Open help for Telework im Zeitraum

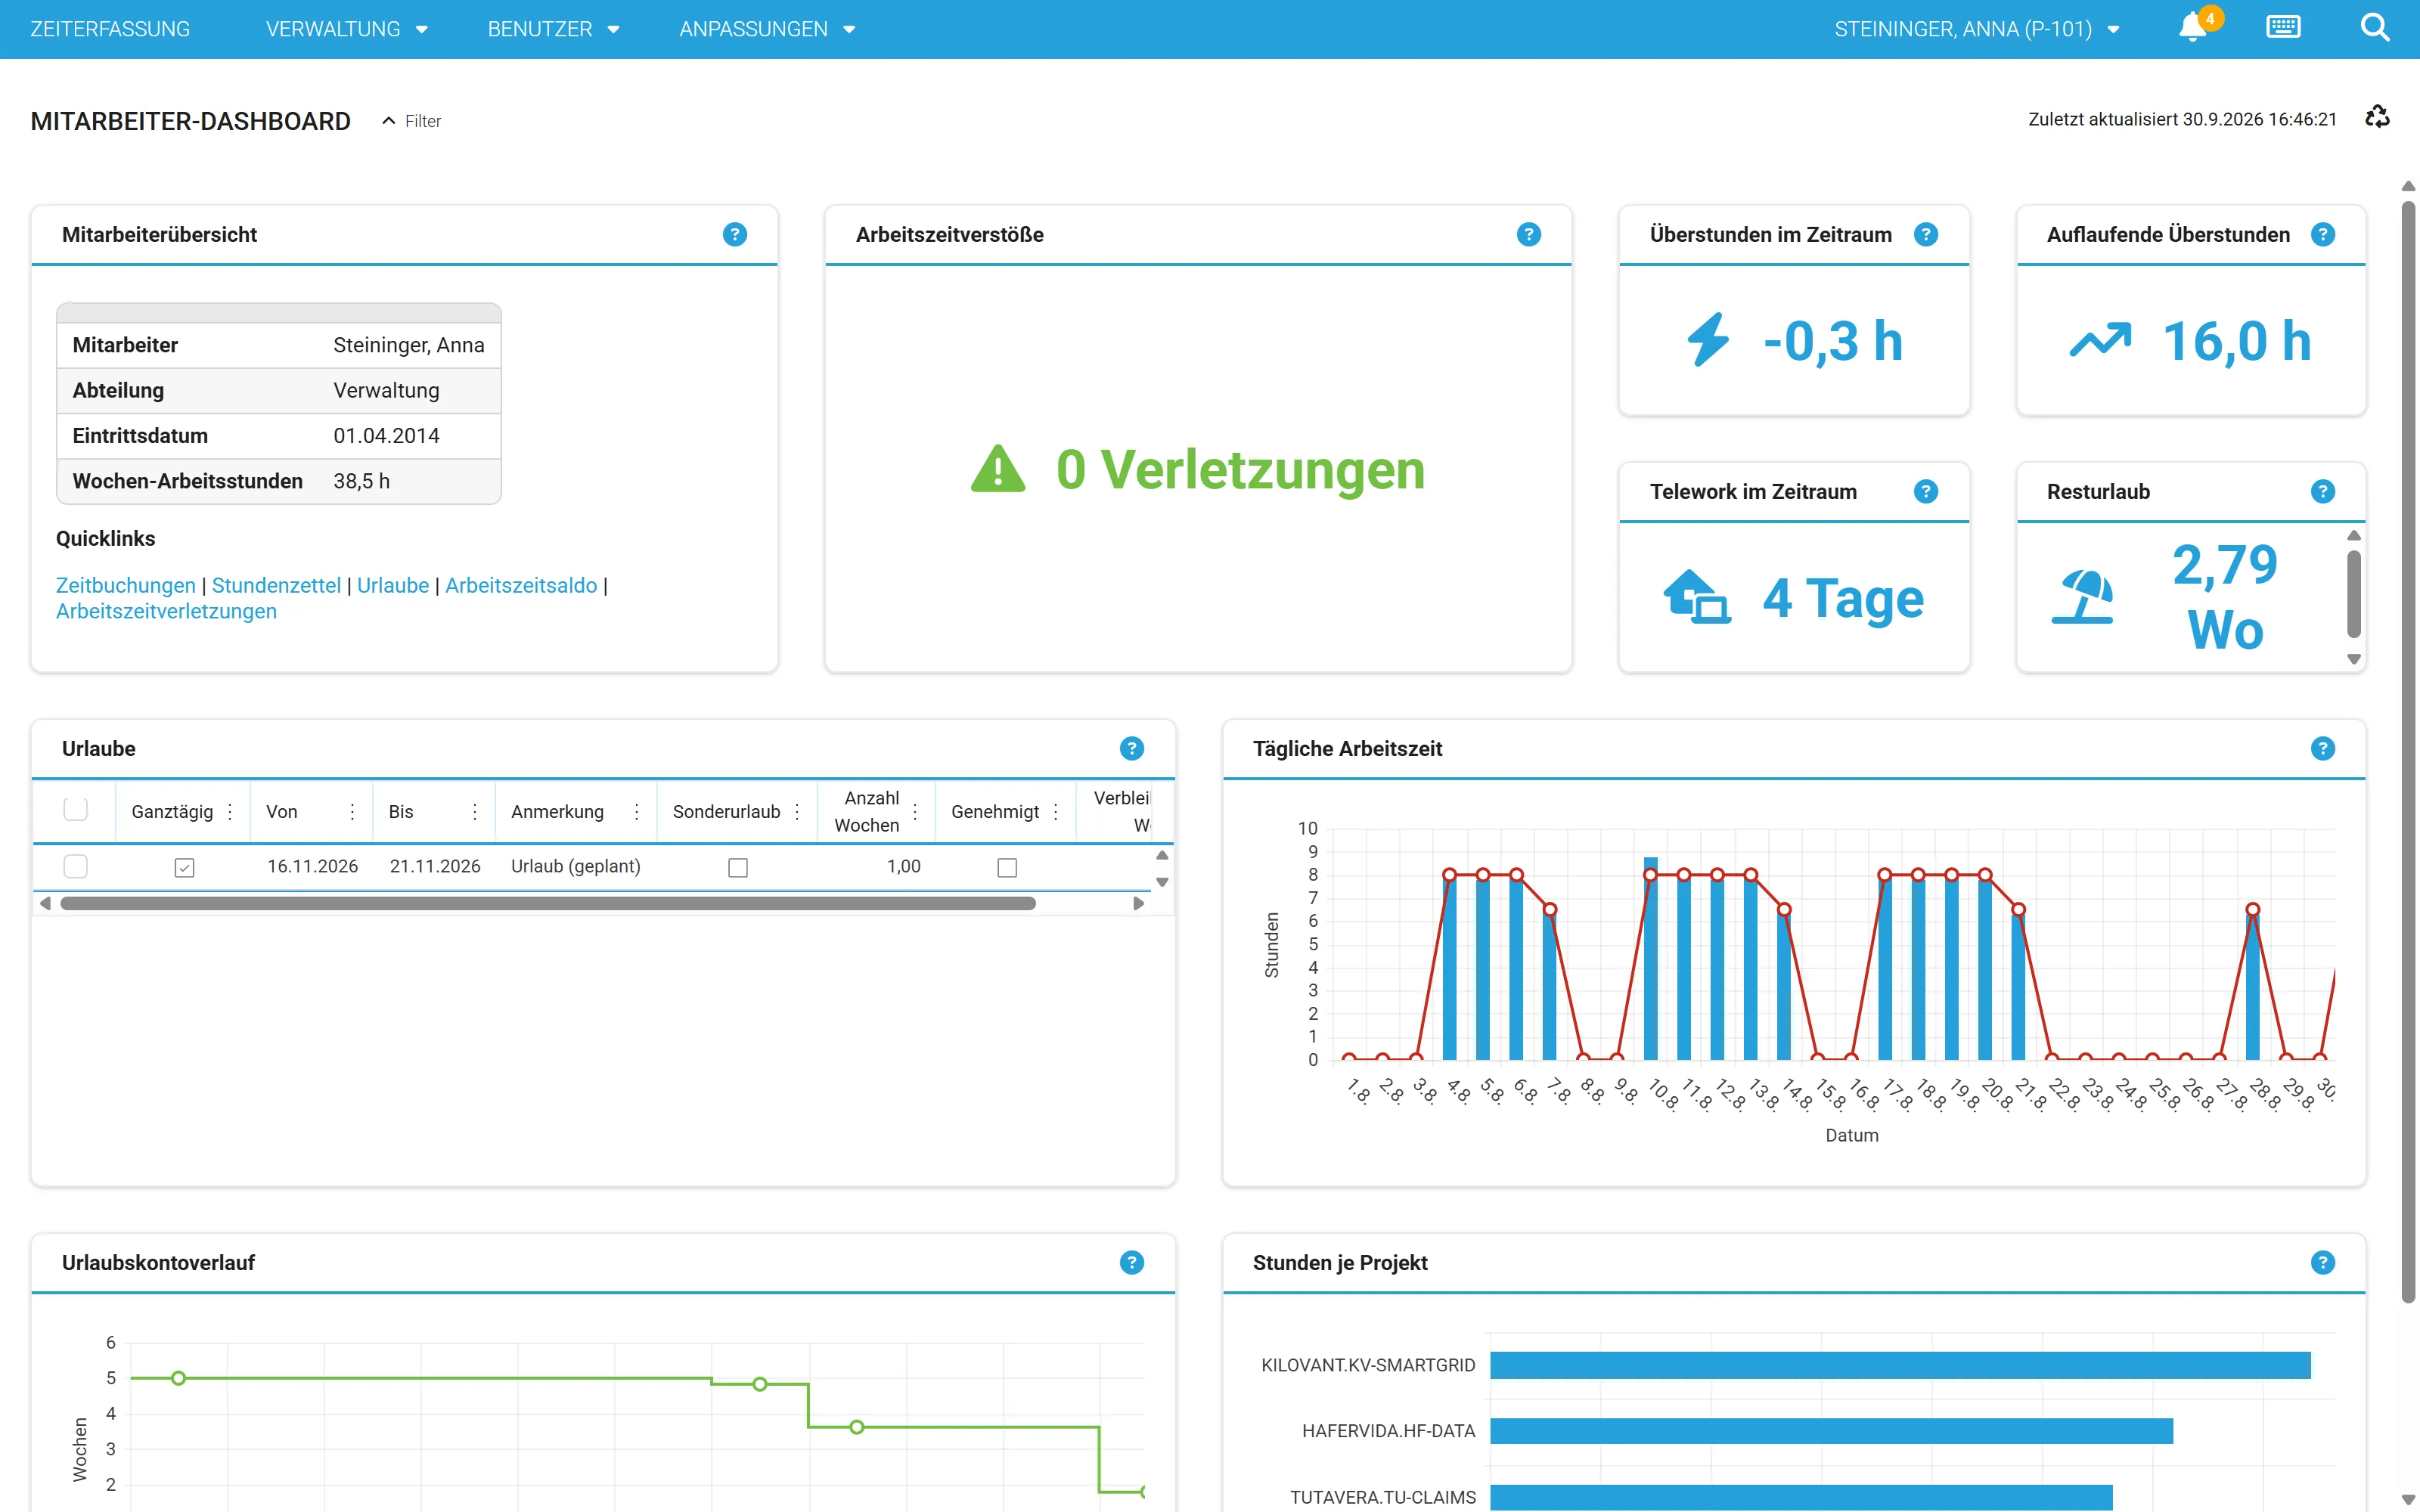[x=1925, y=491]
